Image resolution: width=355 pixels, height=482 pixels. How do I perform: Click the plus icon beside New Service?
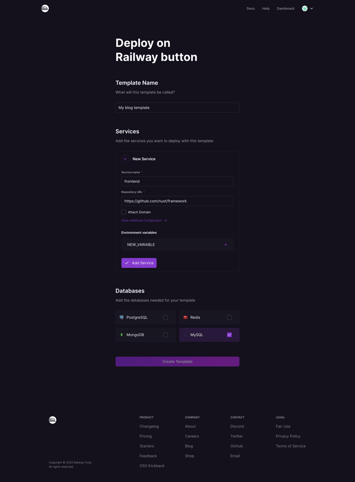click(126, 158)
